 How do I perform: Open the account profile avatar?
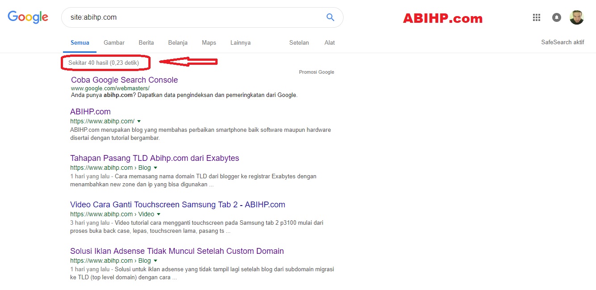pyautogui.click(x=576, y=17)
